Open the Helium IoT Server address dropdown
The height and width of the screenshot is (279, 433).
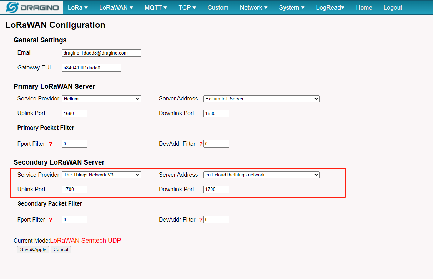click(262, 99)
